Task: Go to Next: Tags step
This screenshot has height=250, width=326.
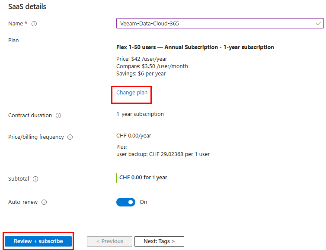Action: pyautogui.click(x=159, y=241)
